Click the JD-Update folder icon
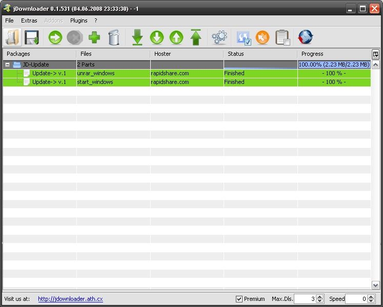The image size is (383, 307). [x=16, y=64]
